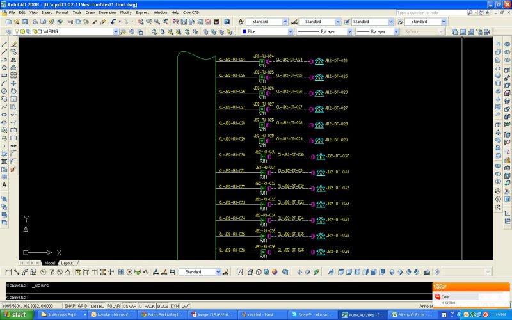The image size is (512, 320).
Task: Click the Plot (print) icon
Action: tap(35, 22)
